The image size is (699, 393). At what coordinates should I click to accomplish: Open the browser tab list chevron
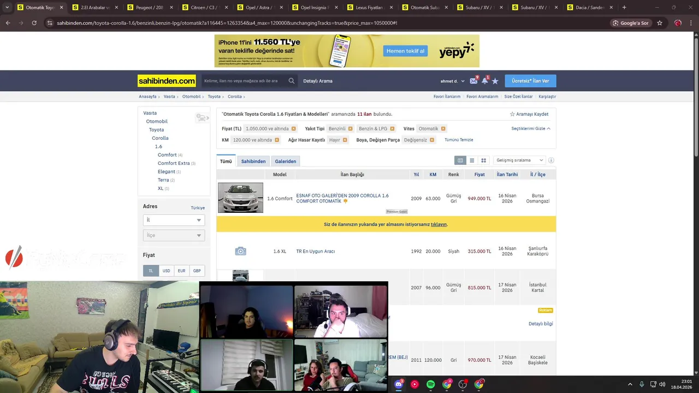tap(7, 8)
